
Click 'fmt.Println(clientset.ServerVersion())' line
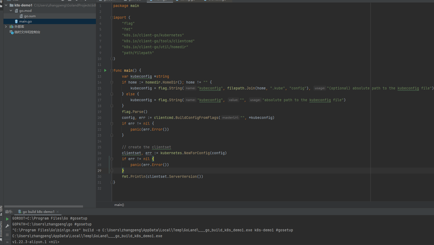click(x=162, y=176)
